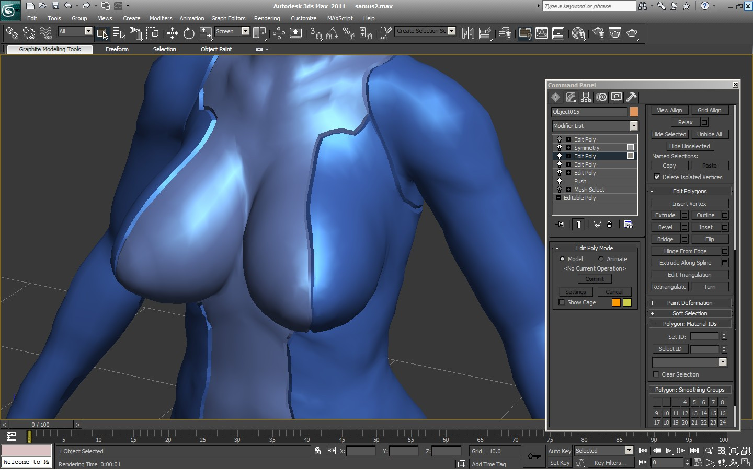Click the Commit button

[594, 279]
